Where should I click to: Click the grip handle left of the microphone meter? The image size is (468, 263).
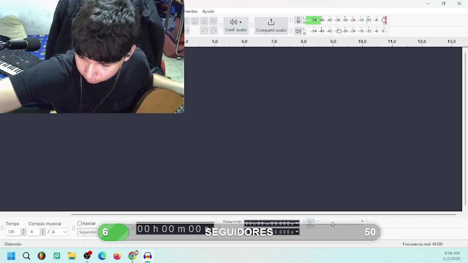pos(291,20)
